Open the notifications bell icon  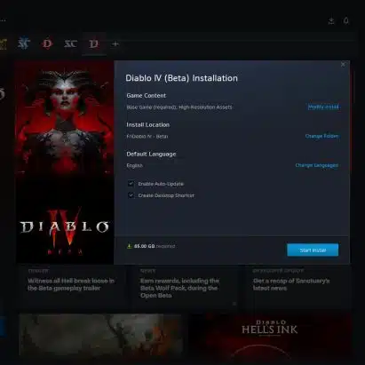tap(345, 20)
